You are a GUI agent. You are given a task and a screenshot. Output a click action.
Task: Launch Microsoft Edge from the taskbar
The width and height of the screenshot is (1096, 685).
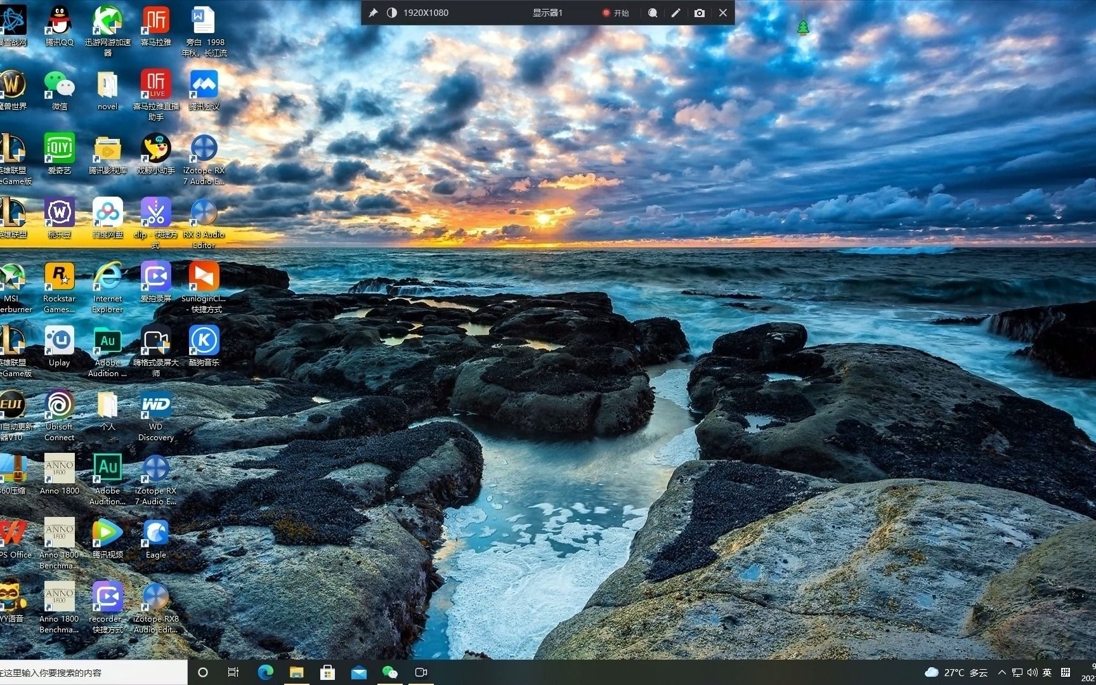point(265,672)
